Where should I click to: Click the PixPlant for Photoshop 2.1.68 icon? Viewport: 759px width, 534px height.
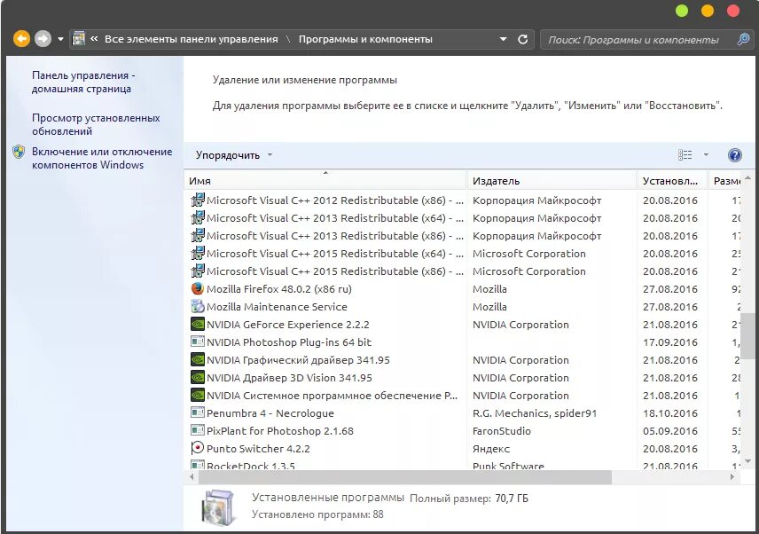coord(198,430)
